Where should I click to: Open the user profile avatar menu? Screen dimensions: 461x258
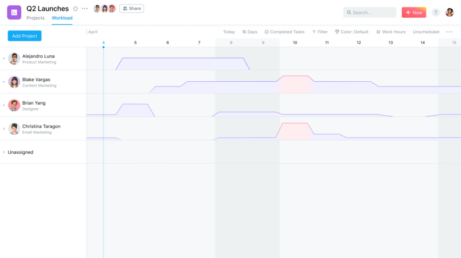(449, 12)
